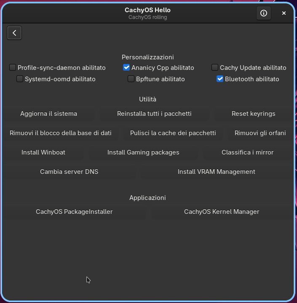297x303 pixels.
Task: Select Reinstalla tutti i pacchetti
Action: 154,114
